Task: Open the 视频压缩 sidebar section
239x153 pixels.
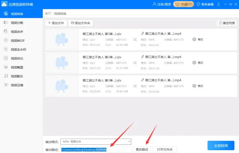Action: point(21,85)
